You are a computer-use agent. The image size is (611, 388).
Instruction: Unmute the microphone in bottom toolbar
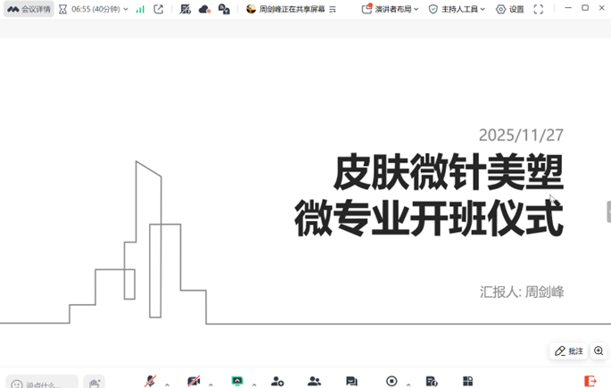pyautogui.click(x=151, y=381)
